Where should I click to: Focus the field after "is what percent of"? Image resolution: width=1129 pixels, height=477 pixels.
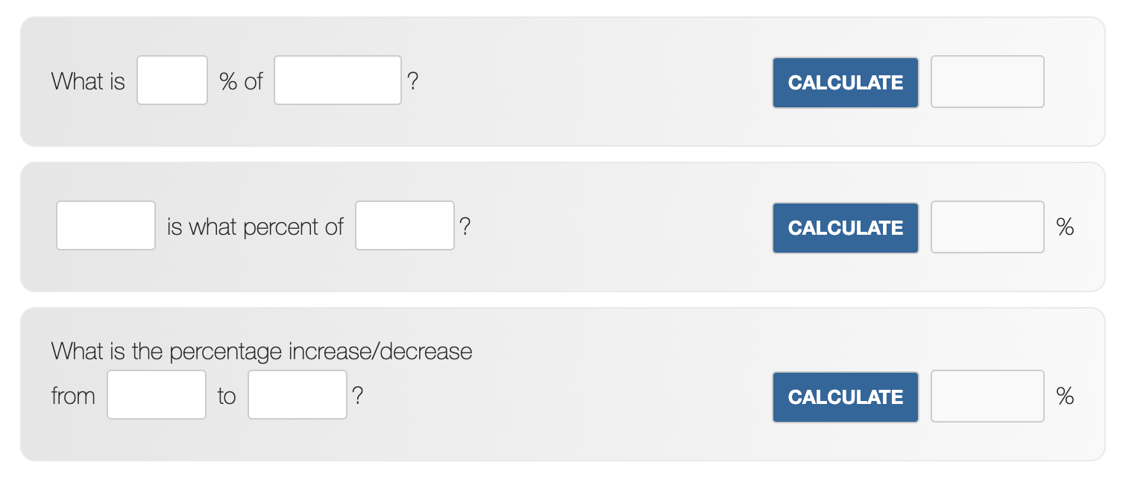[x=405, y=226]
